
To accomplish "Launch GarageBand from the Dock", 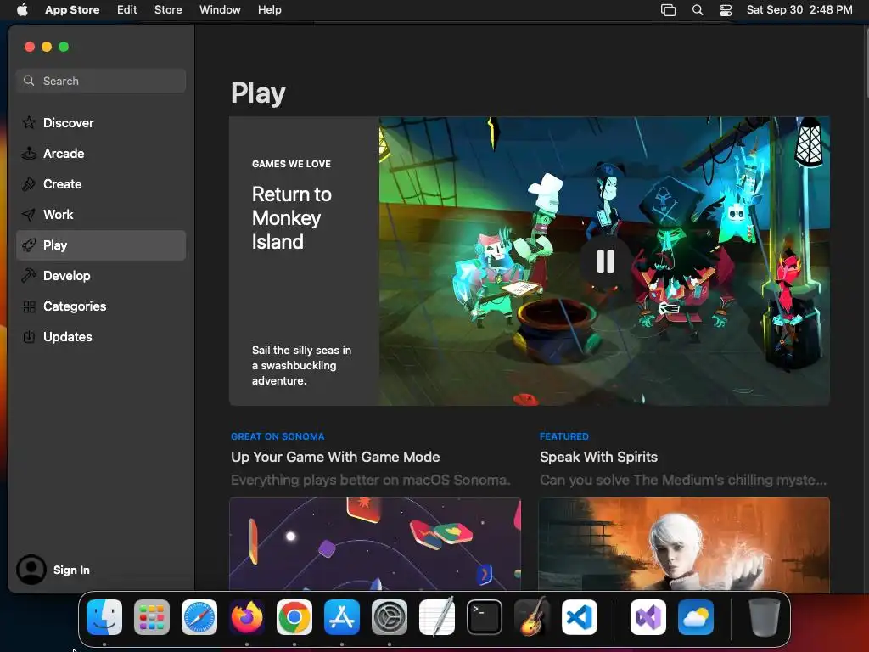I will click(532, 616).
